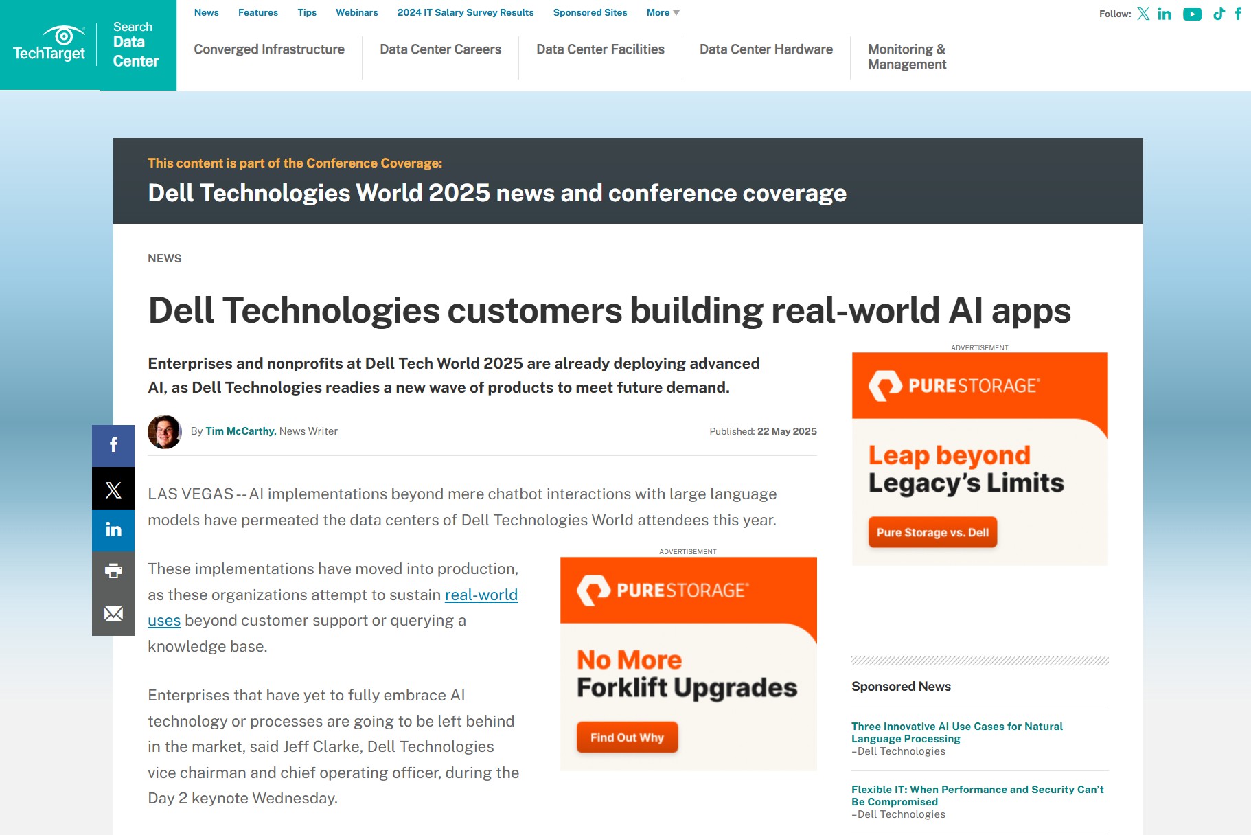Follow on X in header

click(x=1143, y=14)
